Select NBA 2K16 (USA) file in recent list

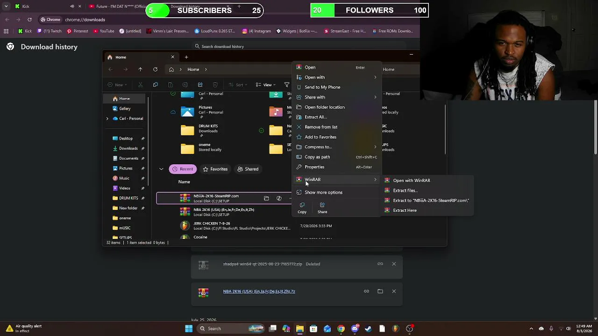click(224, 212)
